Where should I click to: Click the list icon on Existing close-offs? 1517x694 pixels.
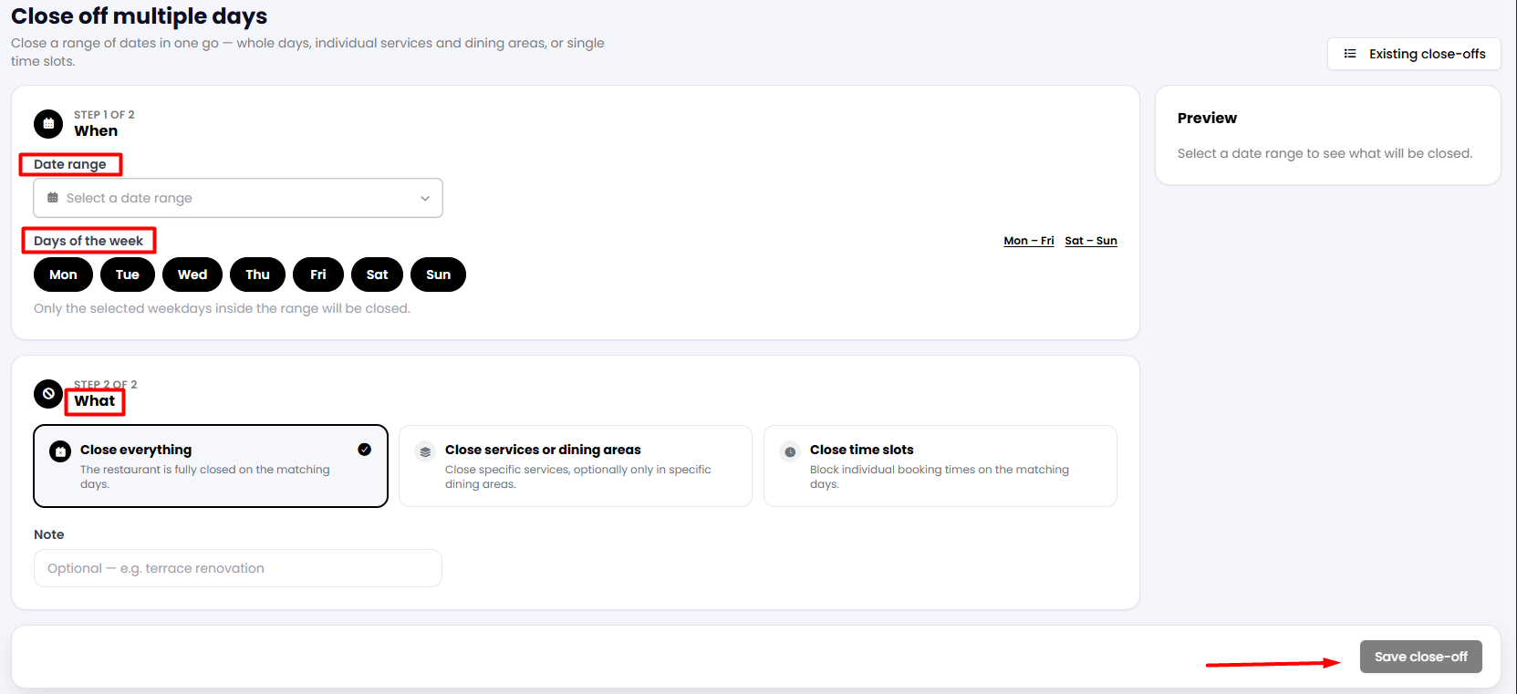coord(1350,54)
